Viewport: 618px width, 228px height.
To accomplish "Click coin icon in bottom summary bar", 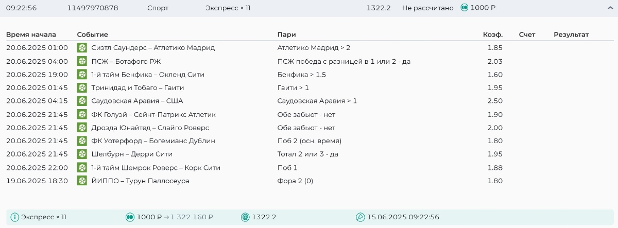I will [130, 217].
